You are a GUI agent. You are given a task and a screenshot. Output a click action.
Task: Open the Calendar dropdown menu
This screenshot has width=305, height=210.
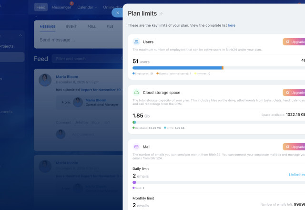click(87, 7)
